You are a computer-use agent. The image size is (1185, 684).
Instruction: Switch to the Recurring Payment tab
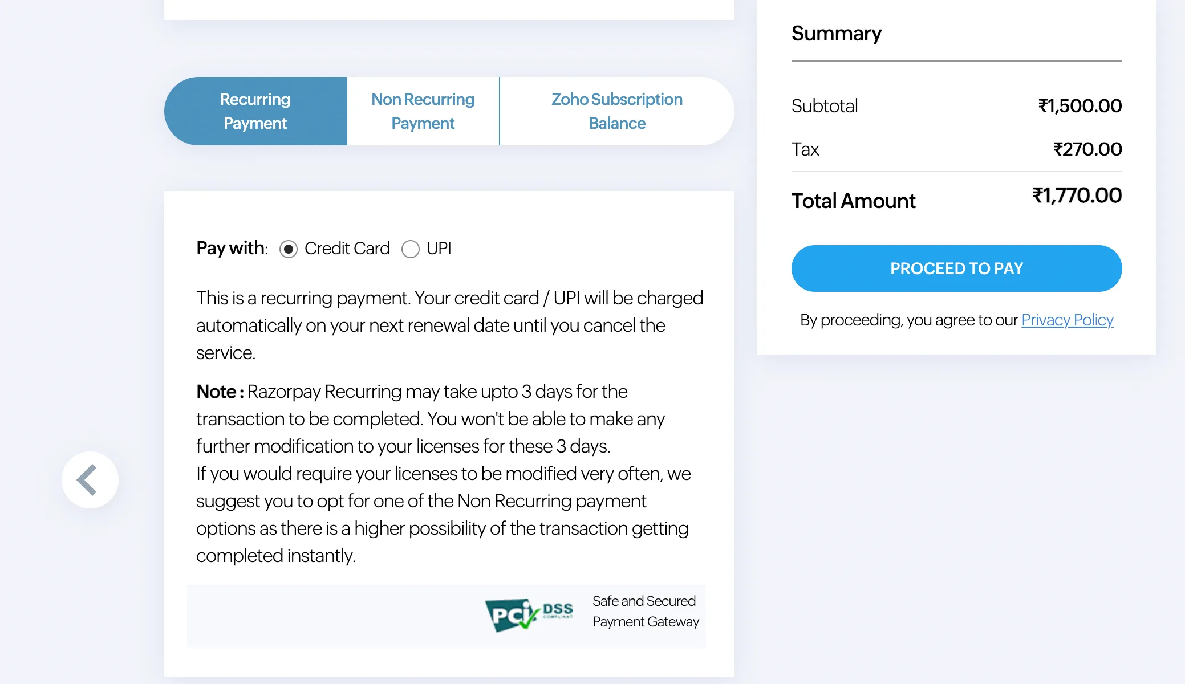[x=255, y=111]
